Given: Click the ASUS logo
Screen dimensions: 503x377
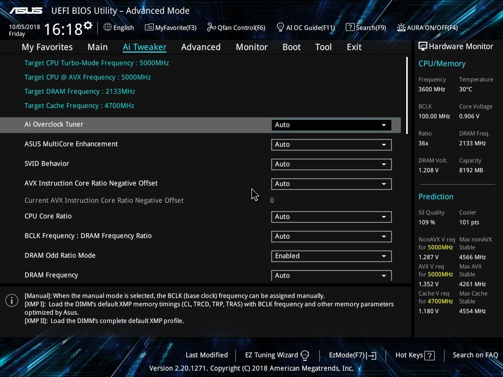Looking at the screenshot, I should click(26, 11).
